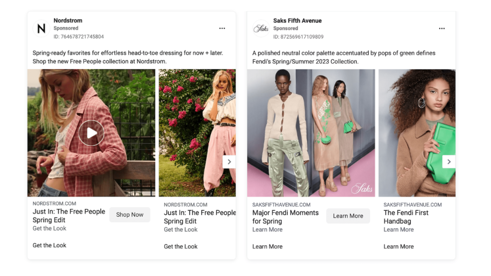
Task: Advance the Saks carousel with the right arrow
Action: [x=449, y=161]
